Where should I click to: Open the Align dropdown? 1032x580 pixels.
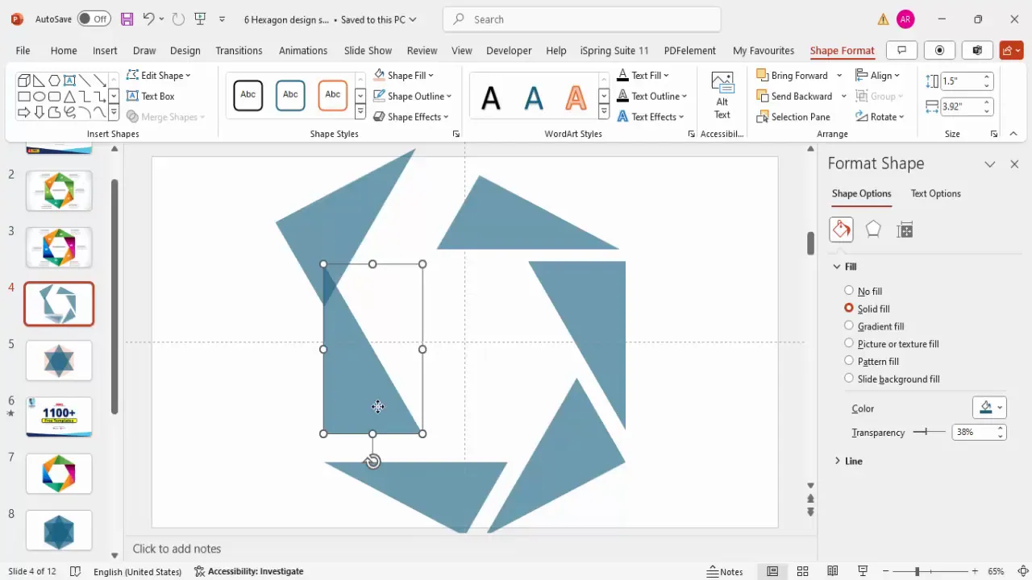[x=878, y=75]
